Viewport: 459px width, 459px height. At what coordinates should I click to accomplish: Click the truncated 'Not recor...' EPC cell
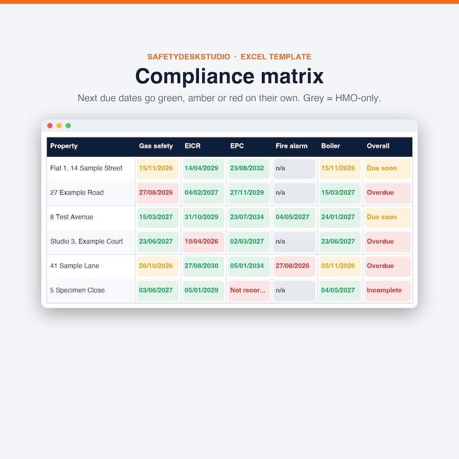249,291
